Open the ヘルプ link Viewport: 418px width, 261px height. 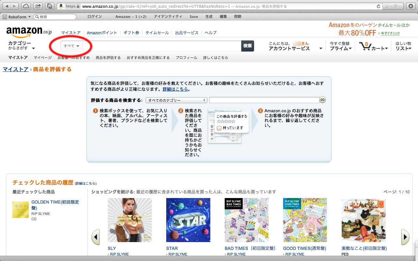pos(211,33)
